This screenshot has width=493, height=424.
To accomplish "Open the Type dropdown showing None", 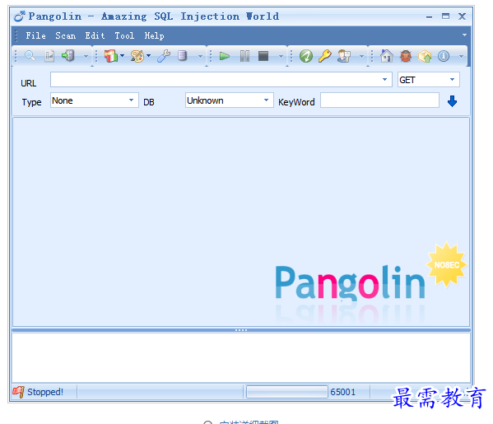I will [131, 100].
